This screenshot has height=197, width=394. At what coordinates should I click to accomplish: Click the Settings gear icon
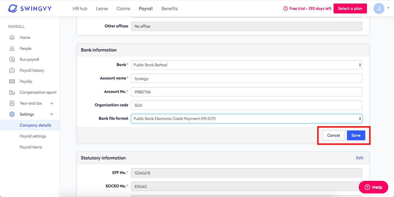click(12, 114)
